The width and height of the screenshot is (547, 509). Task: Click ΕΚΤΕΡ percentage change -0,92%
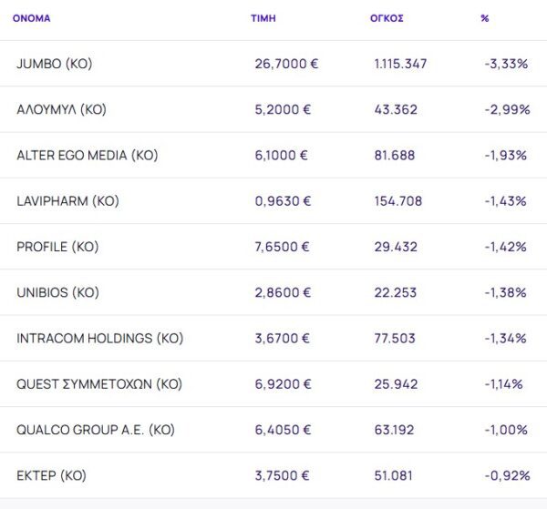pos(506,475)
